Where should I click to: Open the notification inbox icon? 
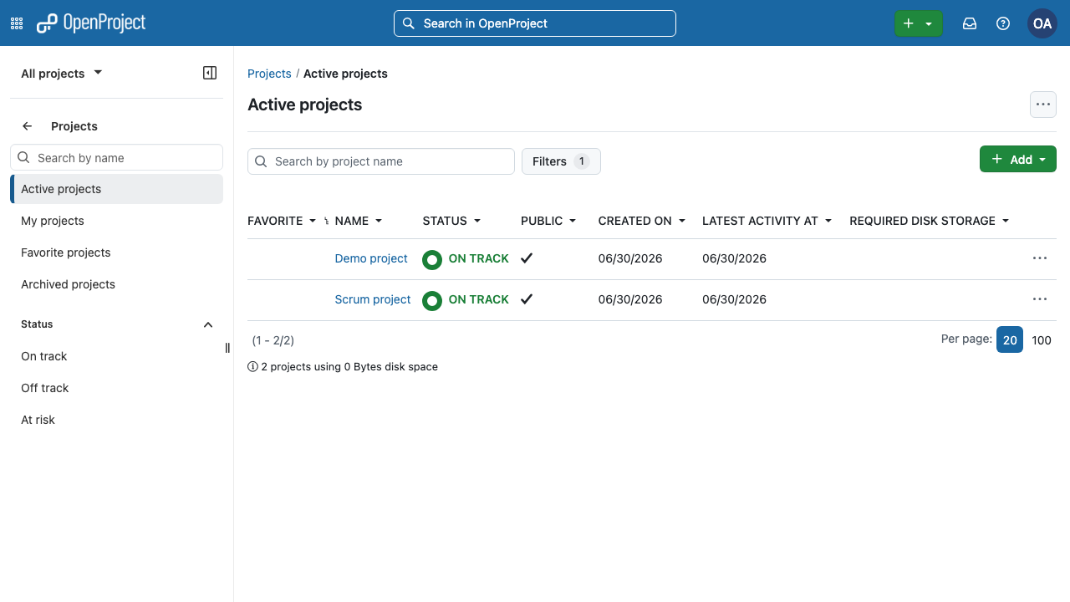(970, 23)
